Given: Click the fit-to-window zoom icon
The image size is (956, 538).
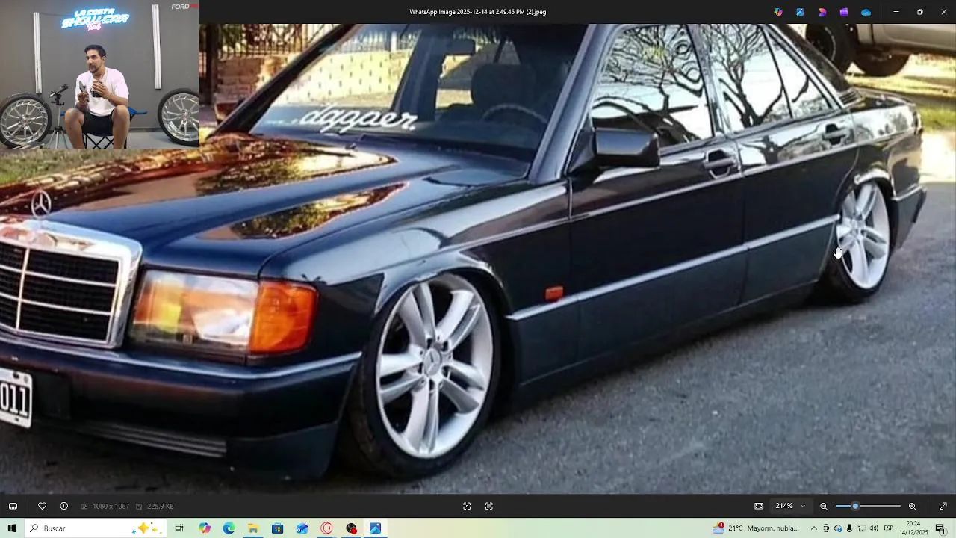Looking at the screenshot, I should click(759, 506).
